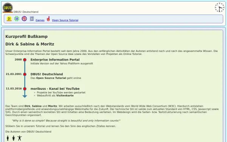Click the heading 'Dirk & Sabine & Moritz'
The width and height of the screenshot is (227, 142).
(x=30, y=44)
